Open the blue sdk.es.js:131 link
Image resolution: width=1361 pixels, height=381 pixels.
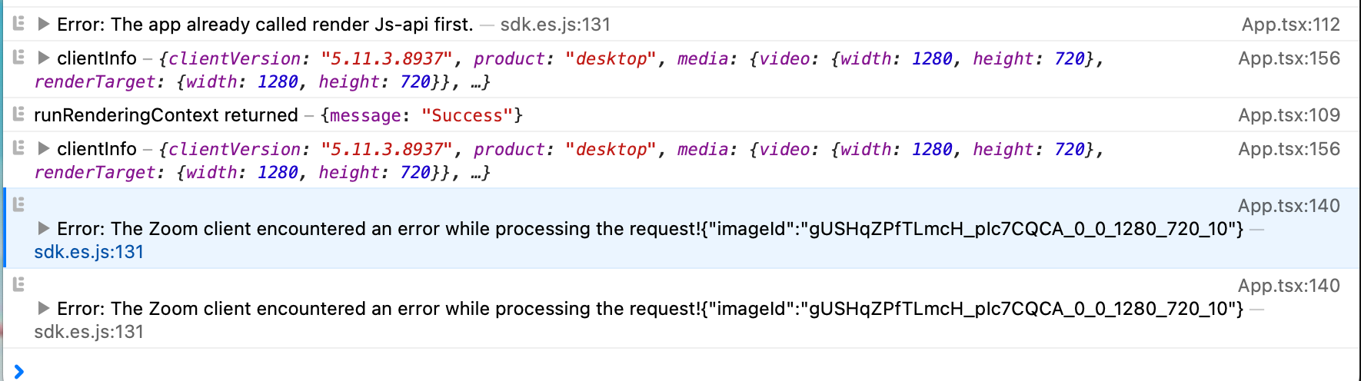[x=89, y=252]
